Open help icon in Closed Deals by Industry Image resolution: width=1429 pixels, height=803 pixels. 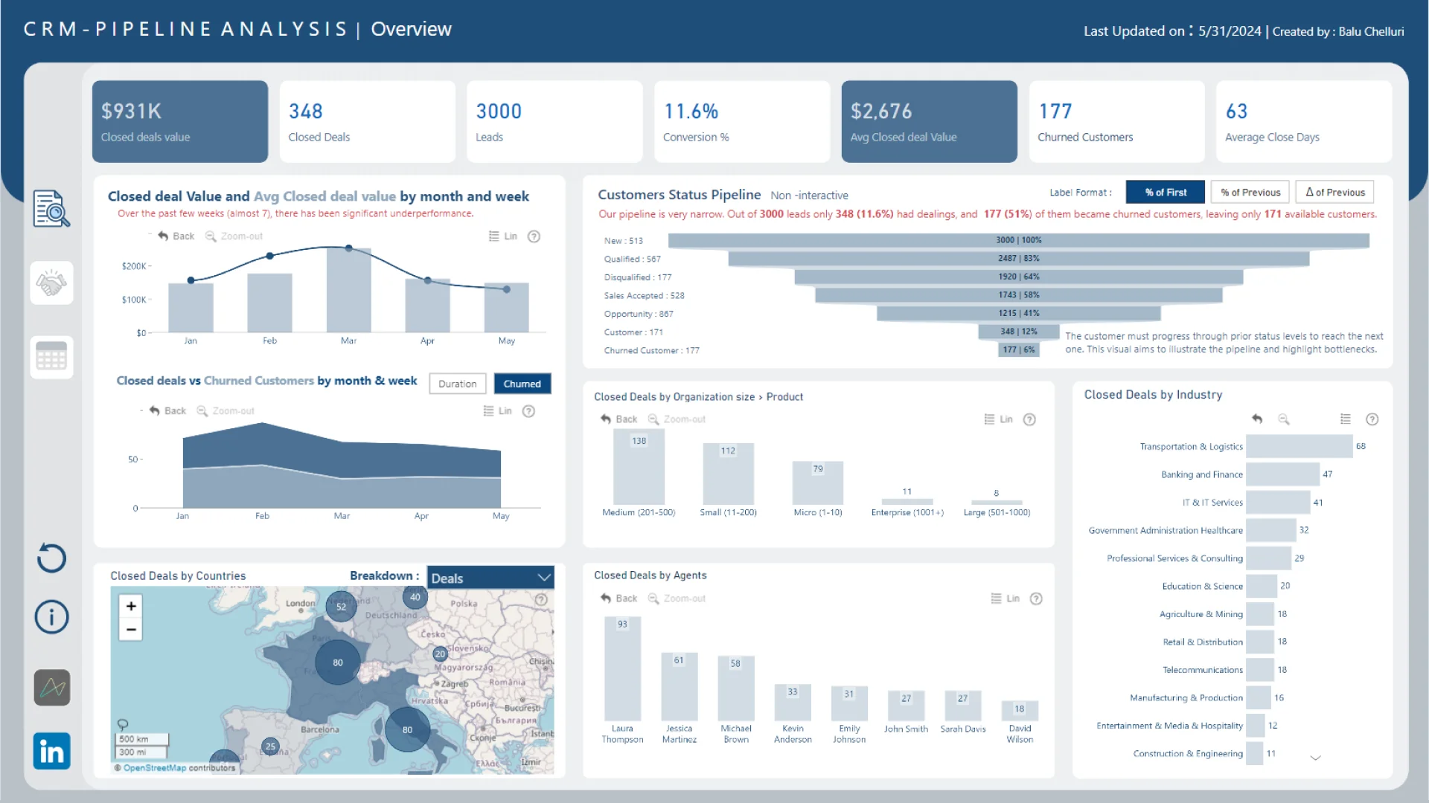[1372, 419]
